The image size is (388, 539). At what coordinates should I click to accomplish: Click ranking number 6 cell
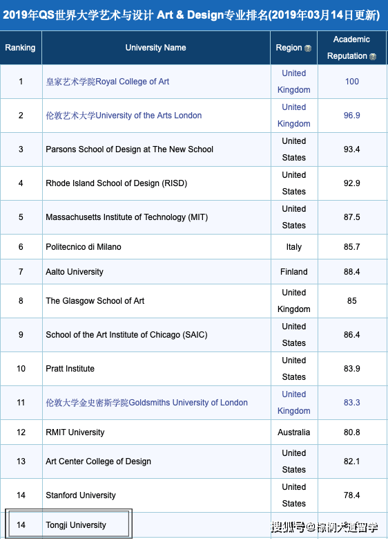(x=21, y=247)
